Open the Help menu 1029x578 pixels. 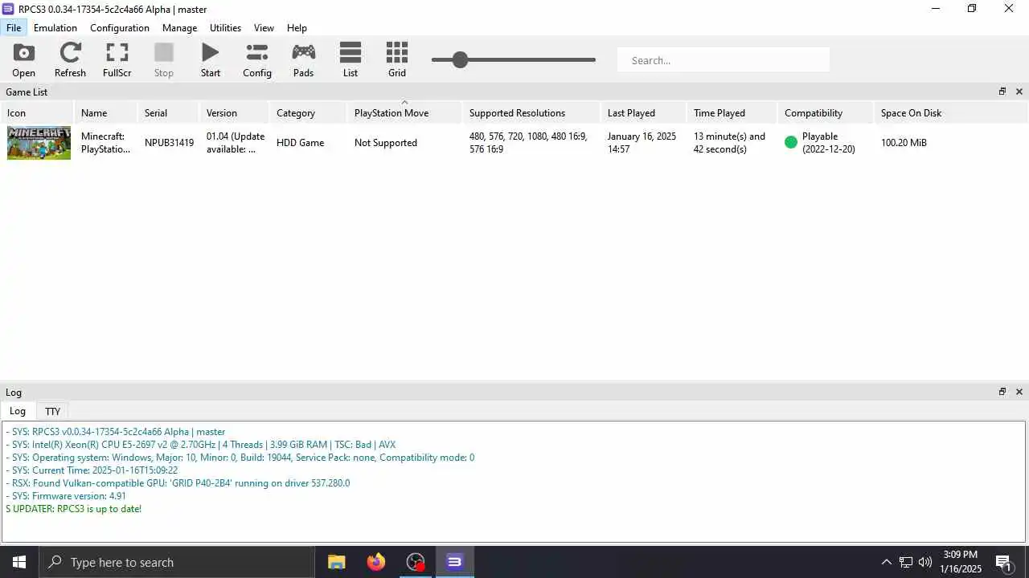(297, 27)
